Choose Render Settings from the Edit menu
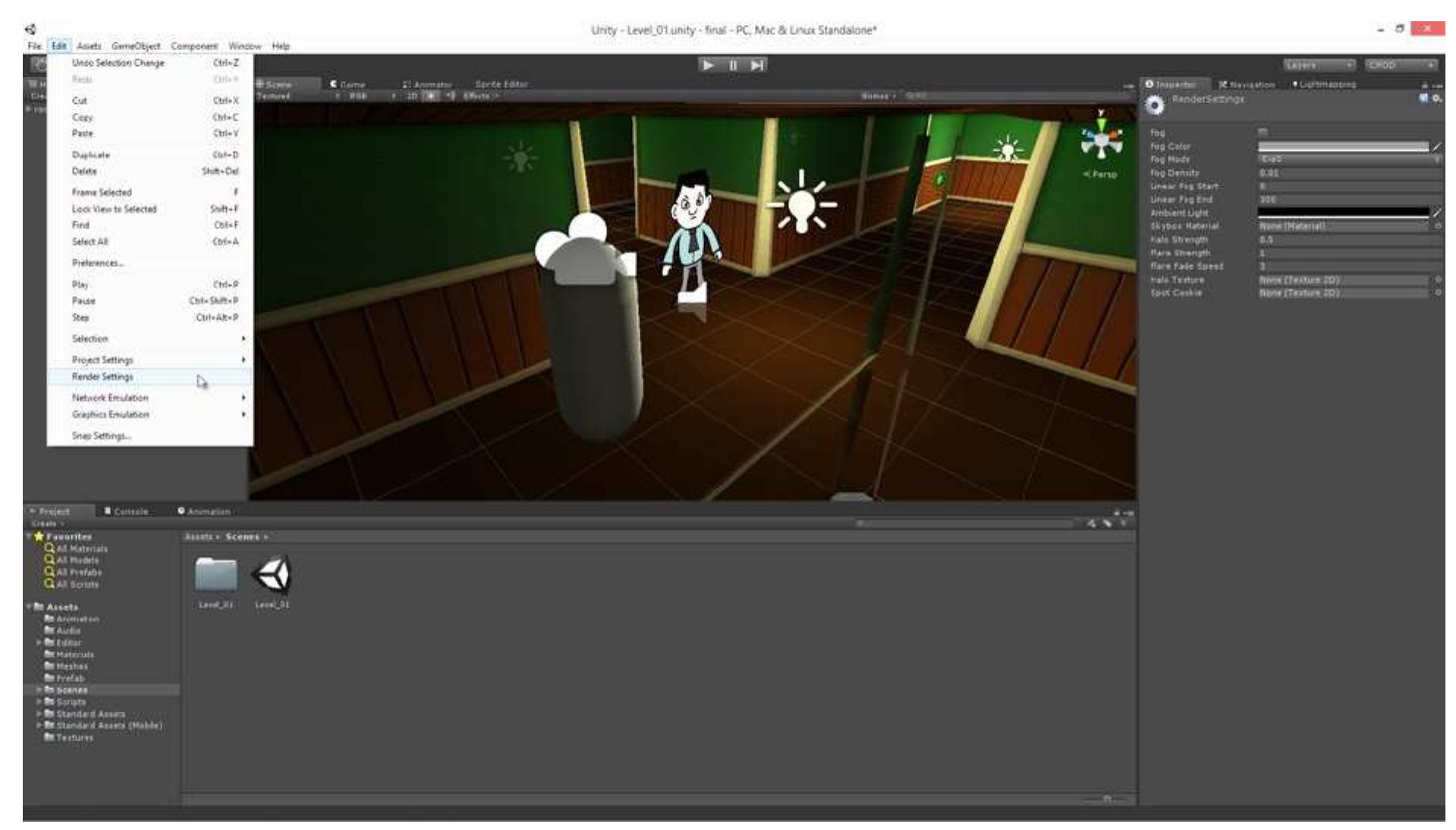 101,376
